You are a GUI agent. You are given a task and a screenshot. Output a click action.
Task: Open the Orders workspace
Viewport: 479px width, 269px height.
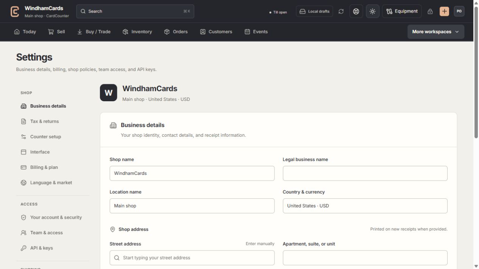[176, 32]
